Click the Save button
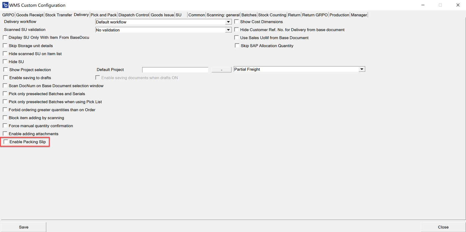466x232 pixels. tap(23, 227)
